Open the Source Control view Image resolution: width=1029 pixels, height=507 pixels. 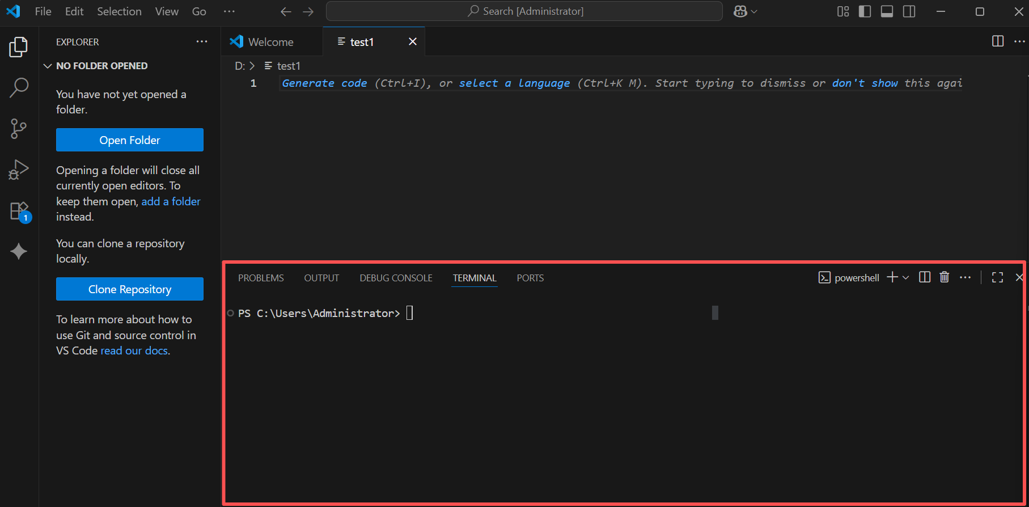pyautogui.click(x=19, y=129)
